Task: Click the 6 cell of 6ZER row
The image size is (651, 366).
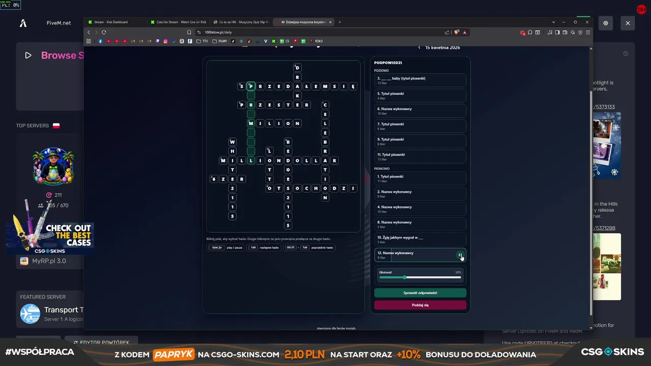Action: pos(214,179)
